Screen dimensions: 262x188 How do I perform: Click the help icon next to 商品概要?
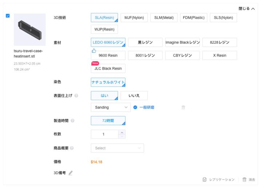click(72, 148)
